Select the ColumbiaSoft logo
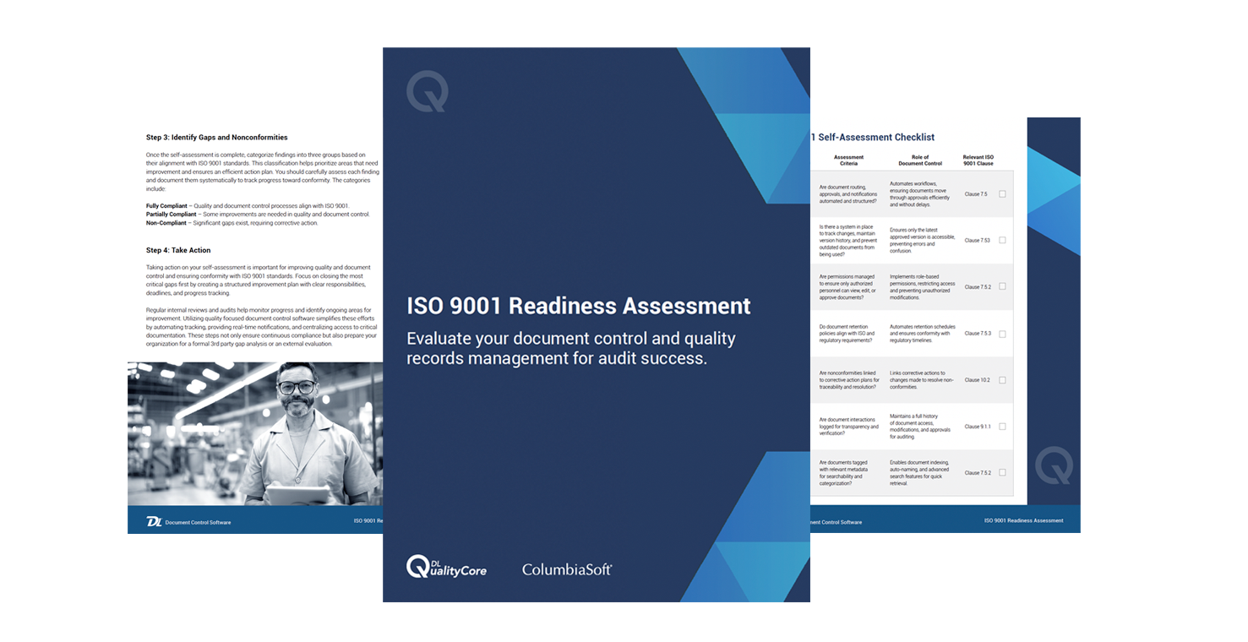Viewport: 1248px width, 642px height. tap(566, 569)
